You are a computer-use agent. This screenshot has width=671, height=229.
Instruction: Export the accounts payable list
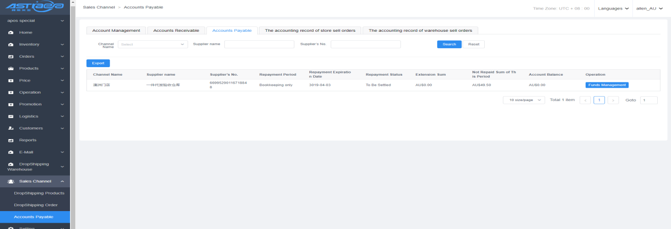click(x=98, y=63)
